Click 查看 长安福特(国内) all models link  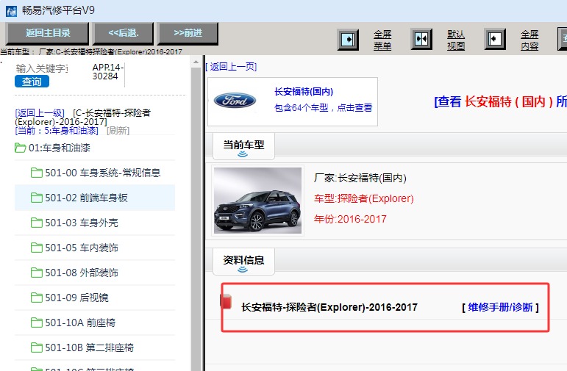(501, 101)
